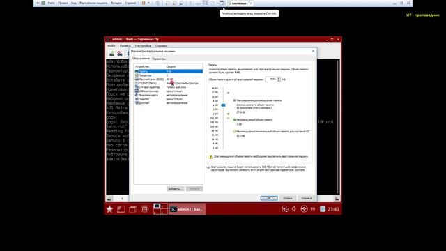Click the display icon in device list
The width and height of the screenshot is (446, 251).
(x=137, y=103)
